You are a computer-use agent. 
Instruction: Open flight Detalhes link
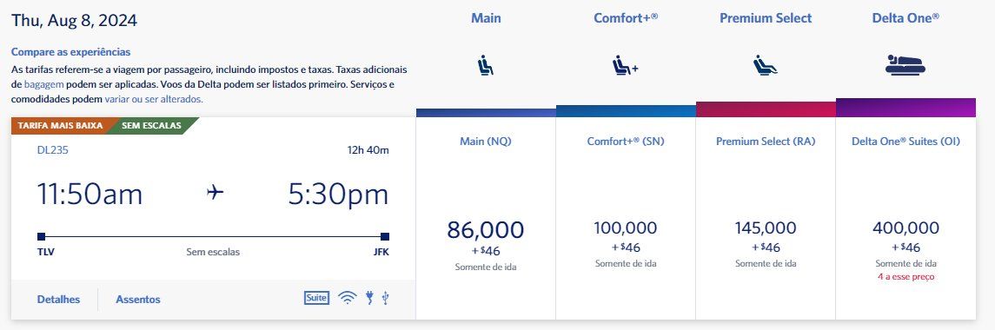click(58, 300)
